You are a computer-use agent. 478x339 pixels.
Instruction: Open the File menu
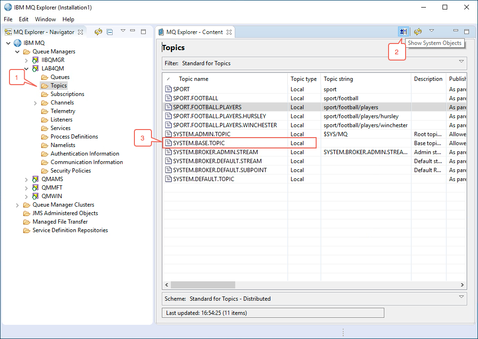tap(8, 19)
